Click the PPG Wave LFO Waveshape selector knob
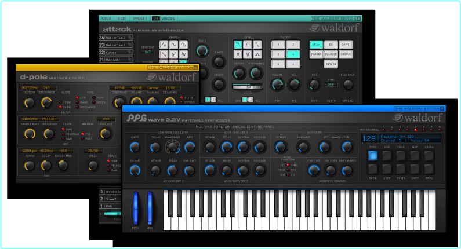The image size is (461, 249). (x=173, y=147)
